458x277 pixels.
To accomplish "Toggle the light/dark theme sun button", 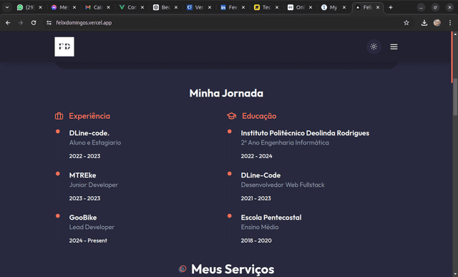I will 374,47.
